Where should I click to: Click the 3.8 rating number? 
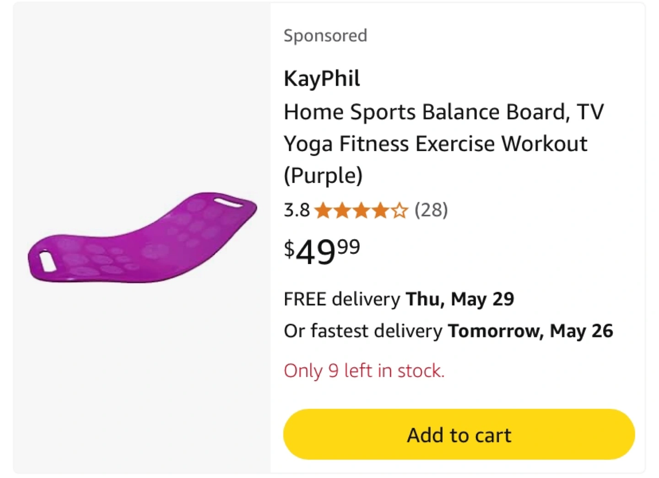pyautogui.click(x=297, y=210)
